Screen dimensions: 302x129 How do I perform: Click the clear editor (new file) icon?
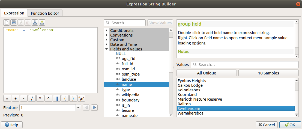(7, 22)
